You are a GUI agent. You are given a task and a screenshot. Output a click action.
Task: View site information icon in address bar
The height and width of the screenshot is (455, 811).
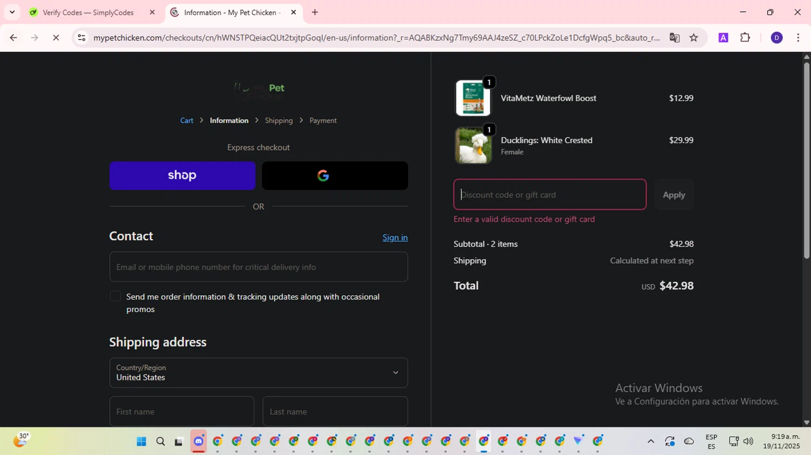click(82, 38)
